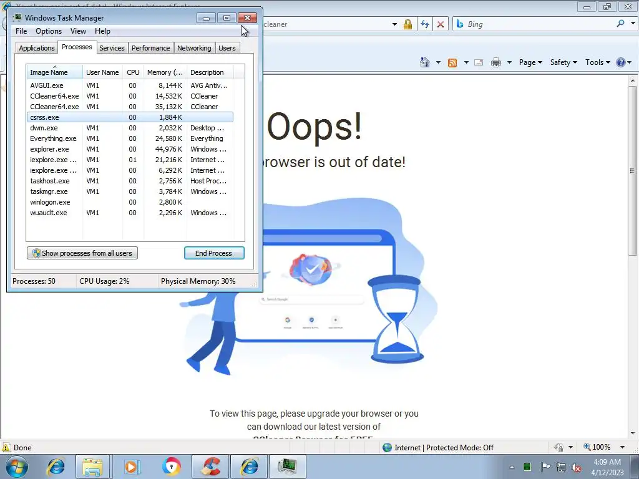Switch to running Internet Explorer taskbar window
Screen dimensions: 639x479
tap(250, 467)
